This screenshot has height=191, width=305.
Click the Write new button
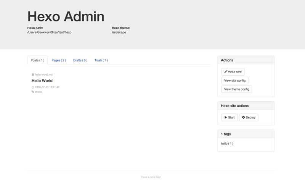tap(233, 72)
